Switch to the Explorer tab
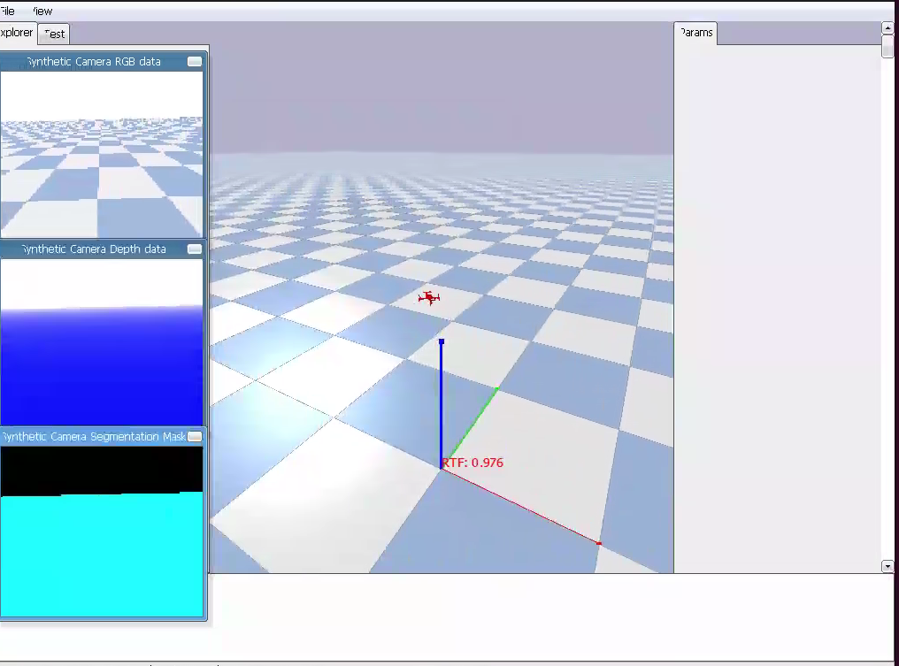Screen dimensions: 899x666 point(17,33)
